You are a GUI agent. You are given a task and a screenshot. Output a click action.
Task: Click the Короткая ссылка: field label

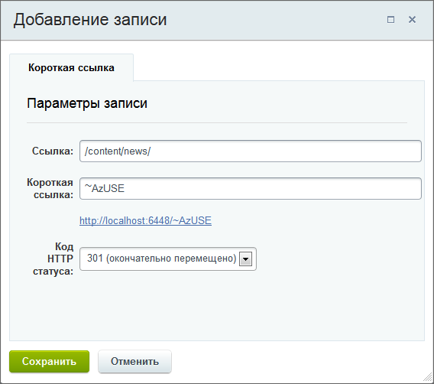50,188
